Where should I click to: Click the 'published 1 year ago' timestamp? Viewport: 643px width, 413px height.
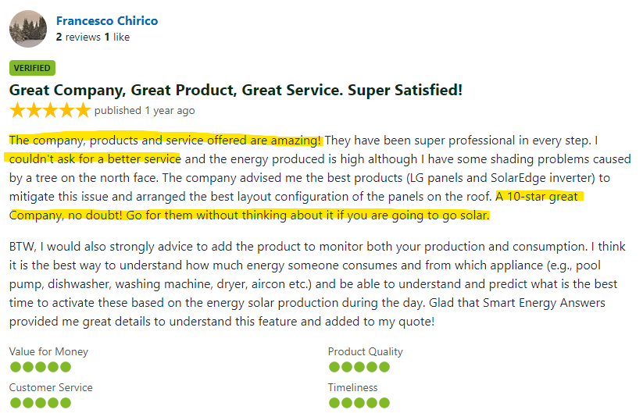[x=145, y=111]
